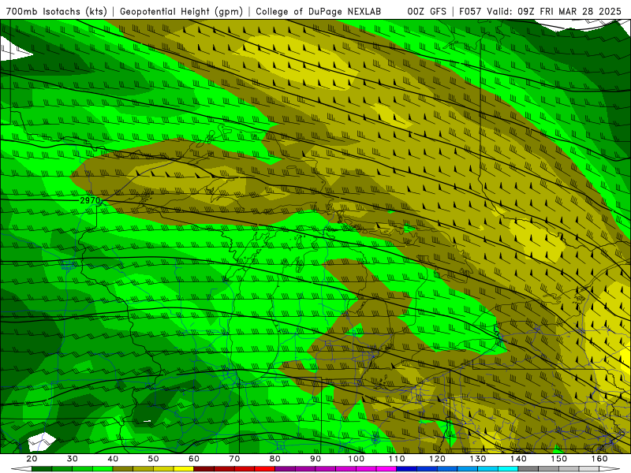This screenshot has height=473, width=631.
Task: Click the '50' value on the color scale
Action: pos(153,459)
